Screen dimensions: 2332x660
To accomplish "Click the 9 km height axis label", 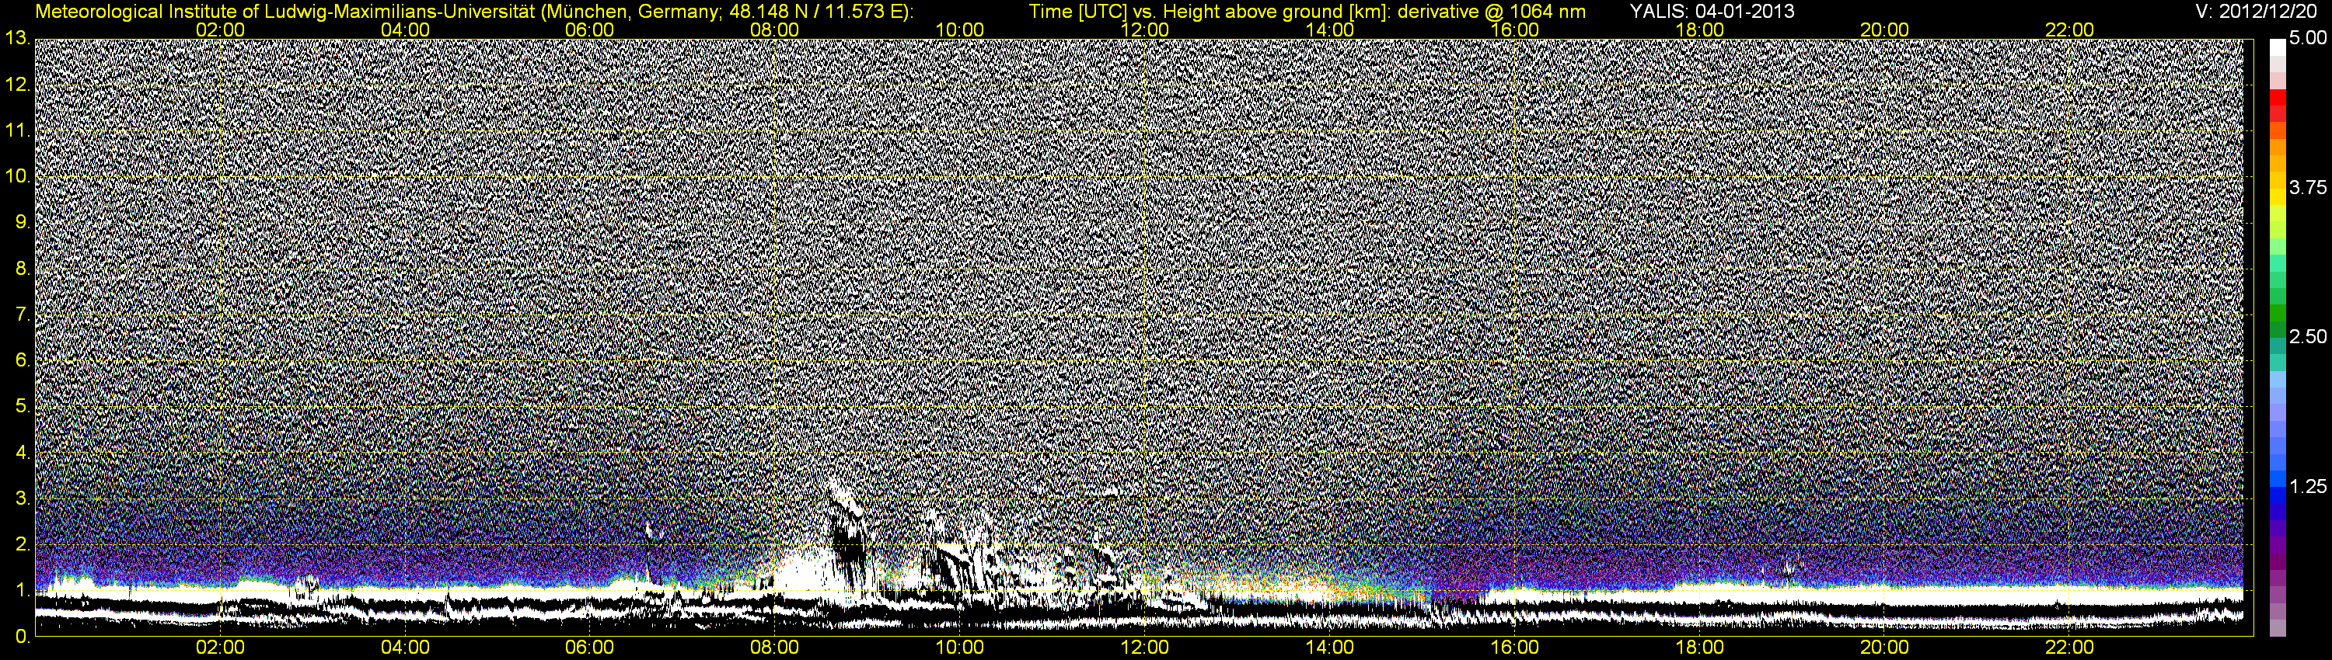I will point(23,222).
